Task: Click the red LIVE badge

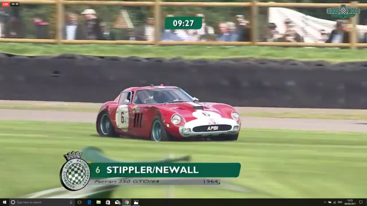Action: click(5, 4)
